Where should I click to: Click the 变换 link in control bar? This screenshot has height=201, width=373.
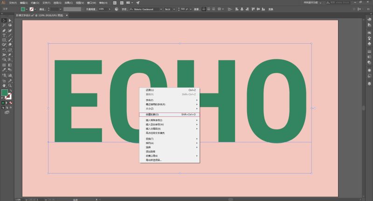(271, 9)
